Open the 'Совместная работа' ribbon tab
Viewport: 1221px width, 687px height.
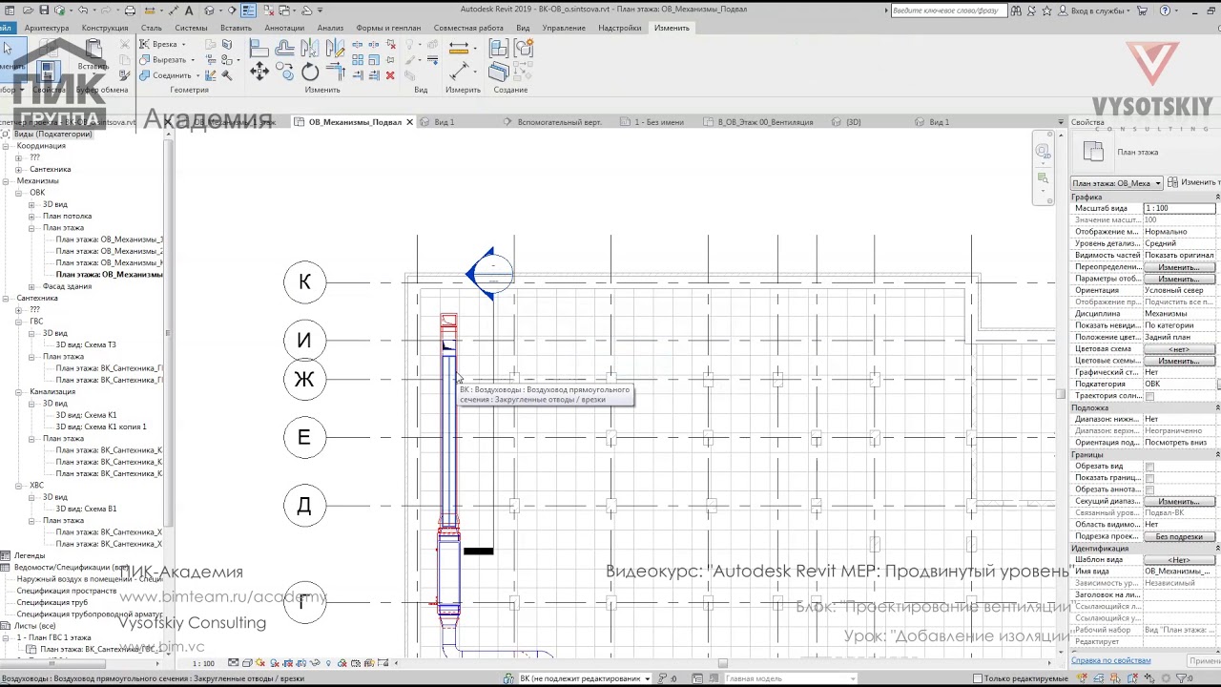click(468, 28)
